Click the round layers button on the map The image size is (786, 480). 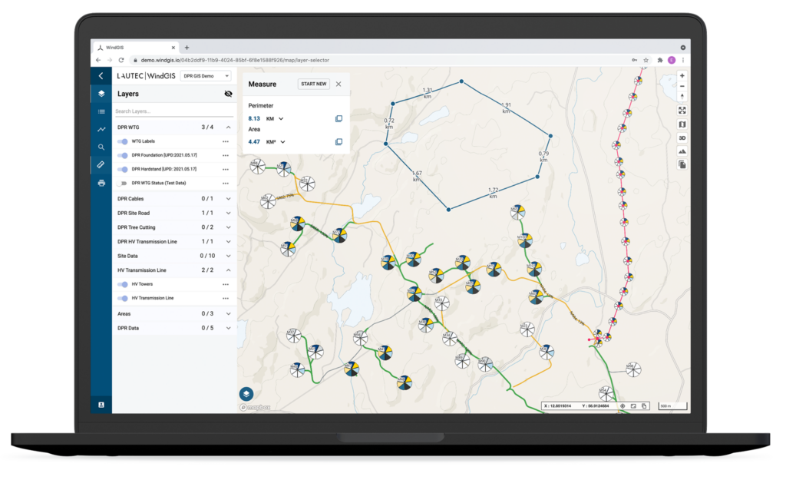tap(246, 394)
